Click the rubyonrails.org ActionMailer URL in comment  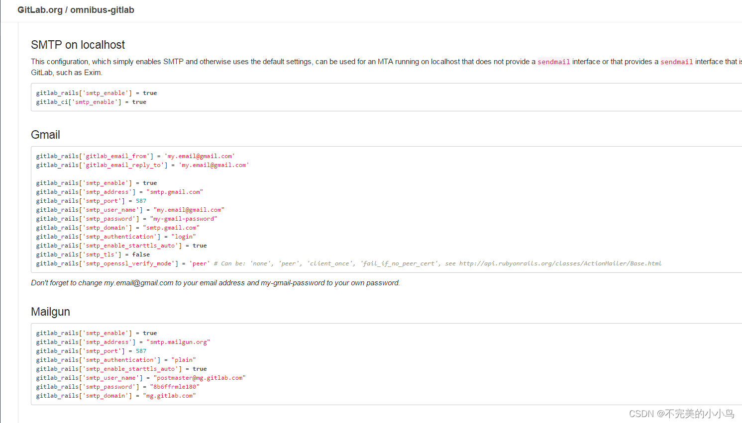pos(560,263)
